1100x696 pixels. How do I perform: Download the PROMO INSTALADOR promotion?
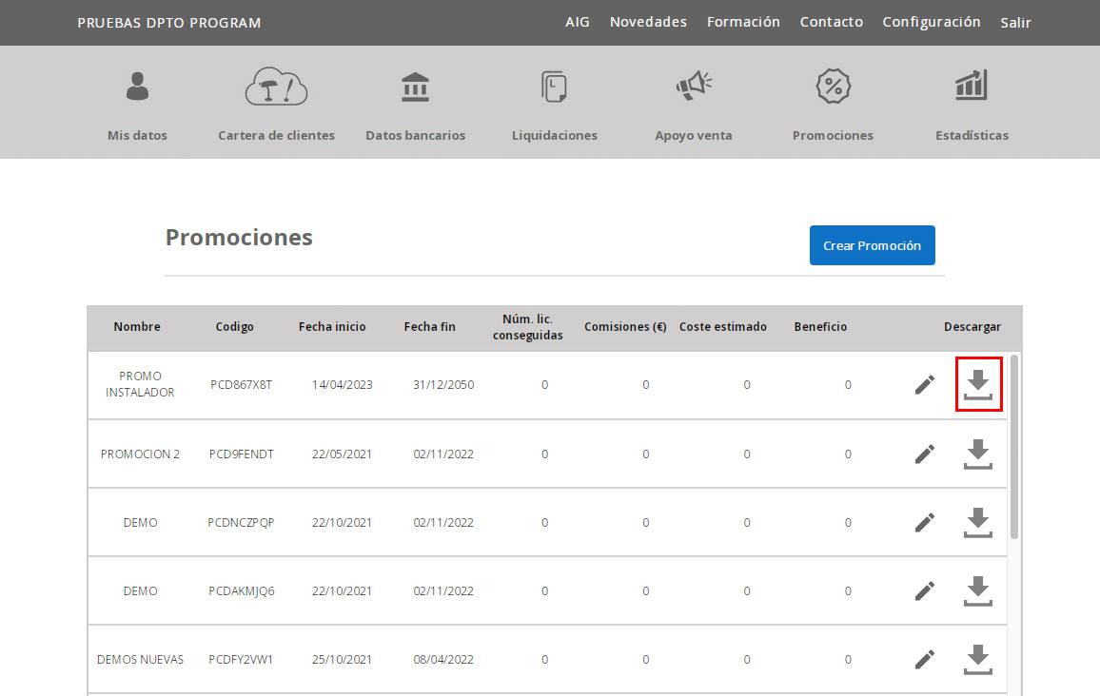click(x=977, y=385)
